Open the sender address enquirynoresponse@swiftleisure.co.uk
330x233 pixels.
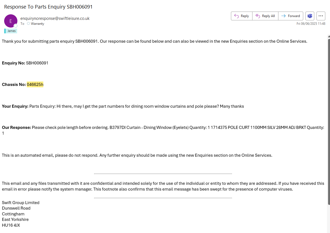tap(55, 18)
